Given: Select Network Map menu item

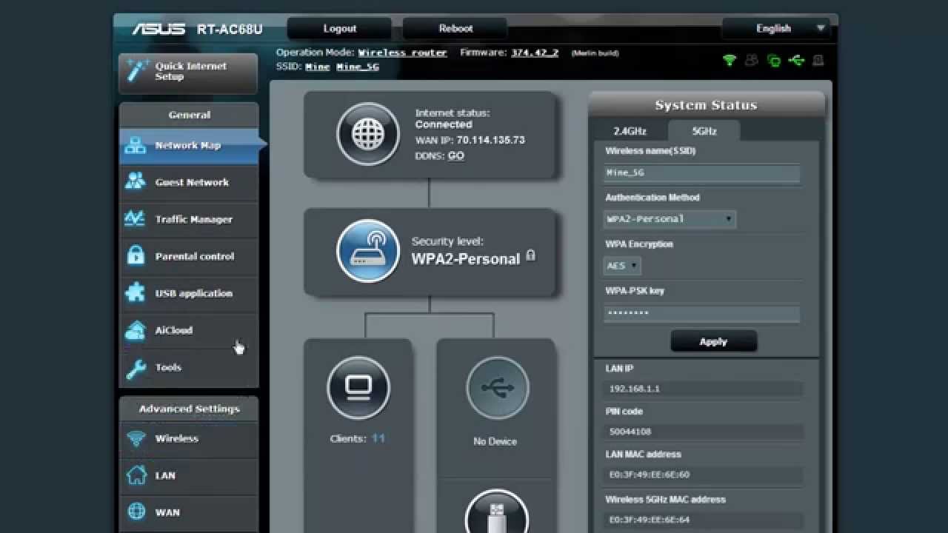Looking at the screenshot, I should [x=189, y=146].
